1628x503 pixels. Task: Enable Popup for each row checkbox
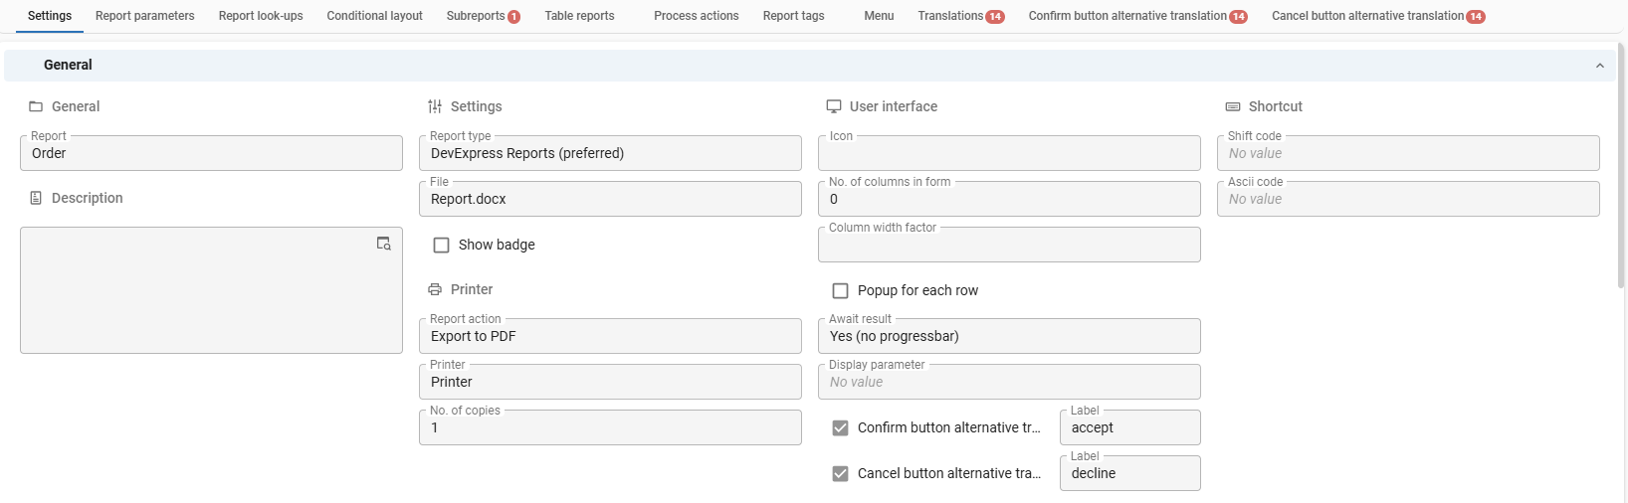841,290
